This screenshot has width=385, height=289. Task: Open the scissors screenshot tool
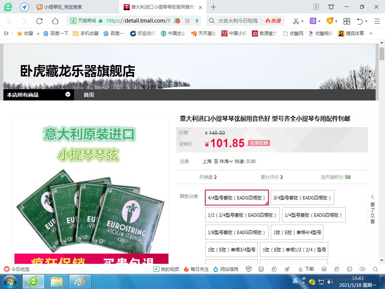coord(296,21)
